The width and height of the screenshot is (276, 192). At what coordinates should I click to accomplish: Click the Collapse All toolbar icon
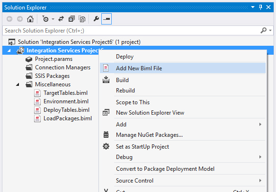point(71,19)
